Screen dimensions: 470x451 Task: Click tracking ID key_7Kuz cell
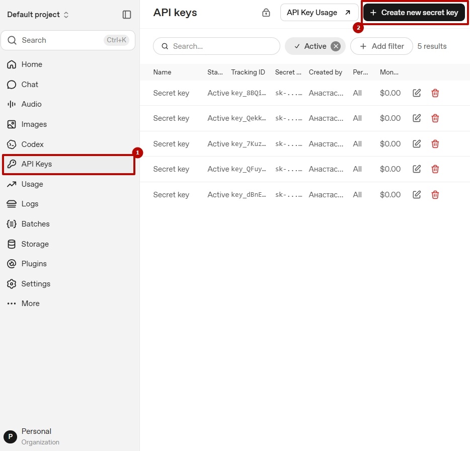[x=249, y=144]
